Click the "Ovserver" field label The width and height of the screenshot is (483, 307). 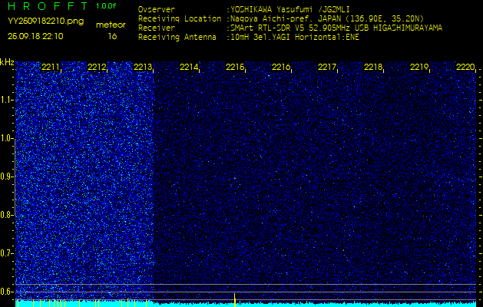(x=157, y=9)
